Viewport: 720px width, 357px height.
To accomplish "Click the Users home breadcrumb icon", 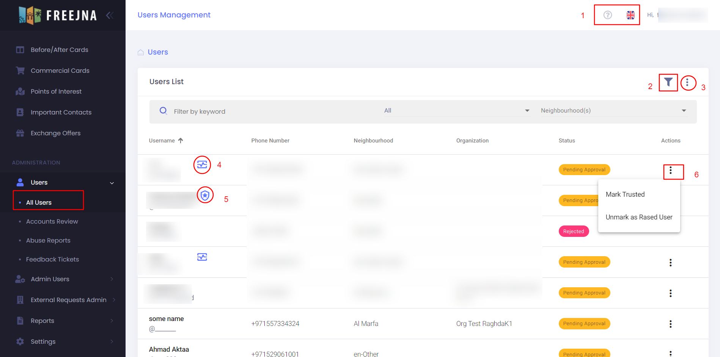I will point(141,52).
